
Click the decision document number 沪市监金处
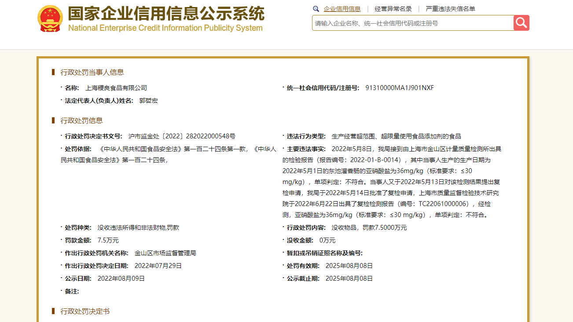181,136
